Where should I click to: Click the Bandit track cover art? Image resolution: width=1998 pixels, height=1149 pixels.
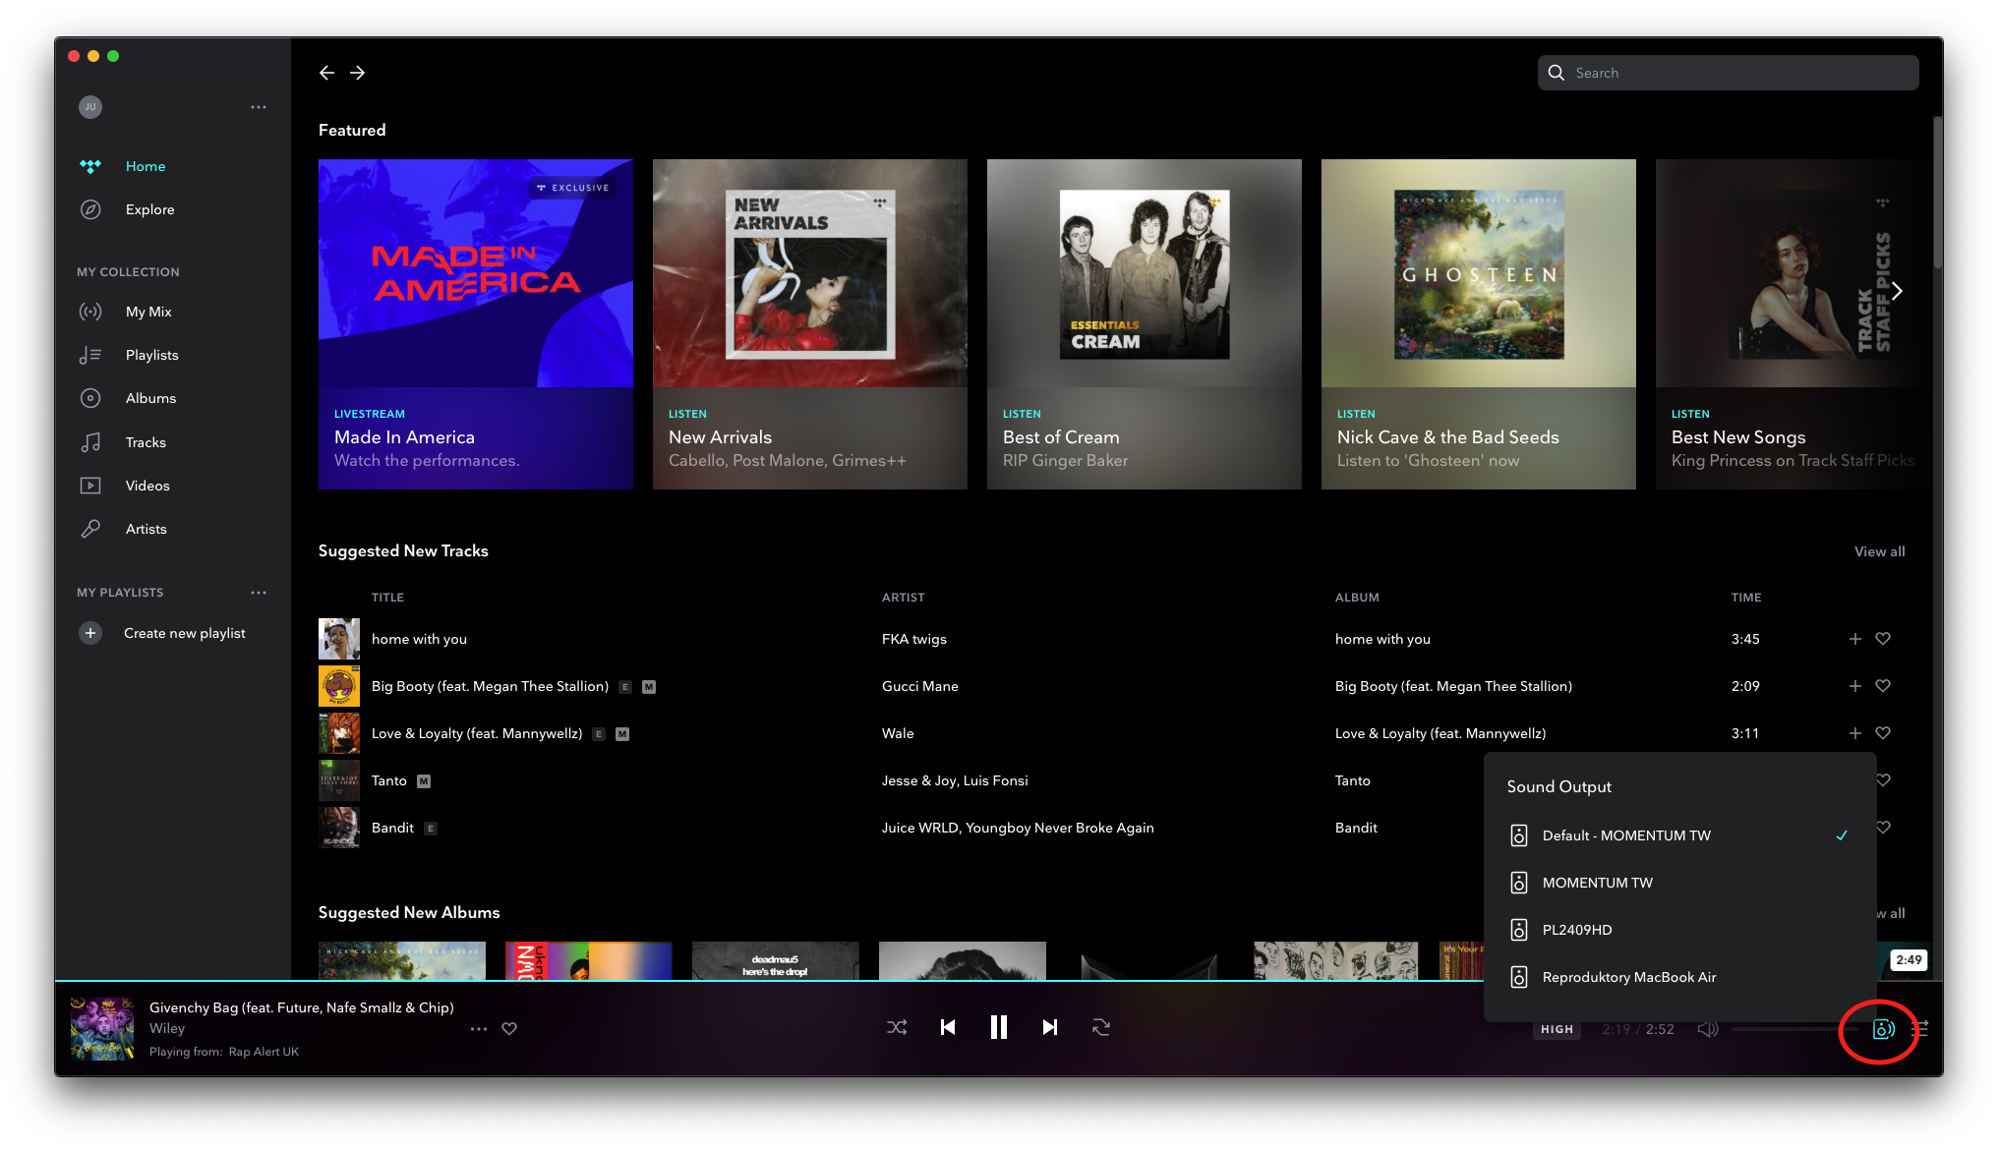(x=339, y=828)
